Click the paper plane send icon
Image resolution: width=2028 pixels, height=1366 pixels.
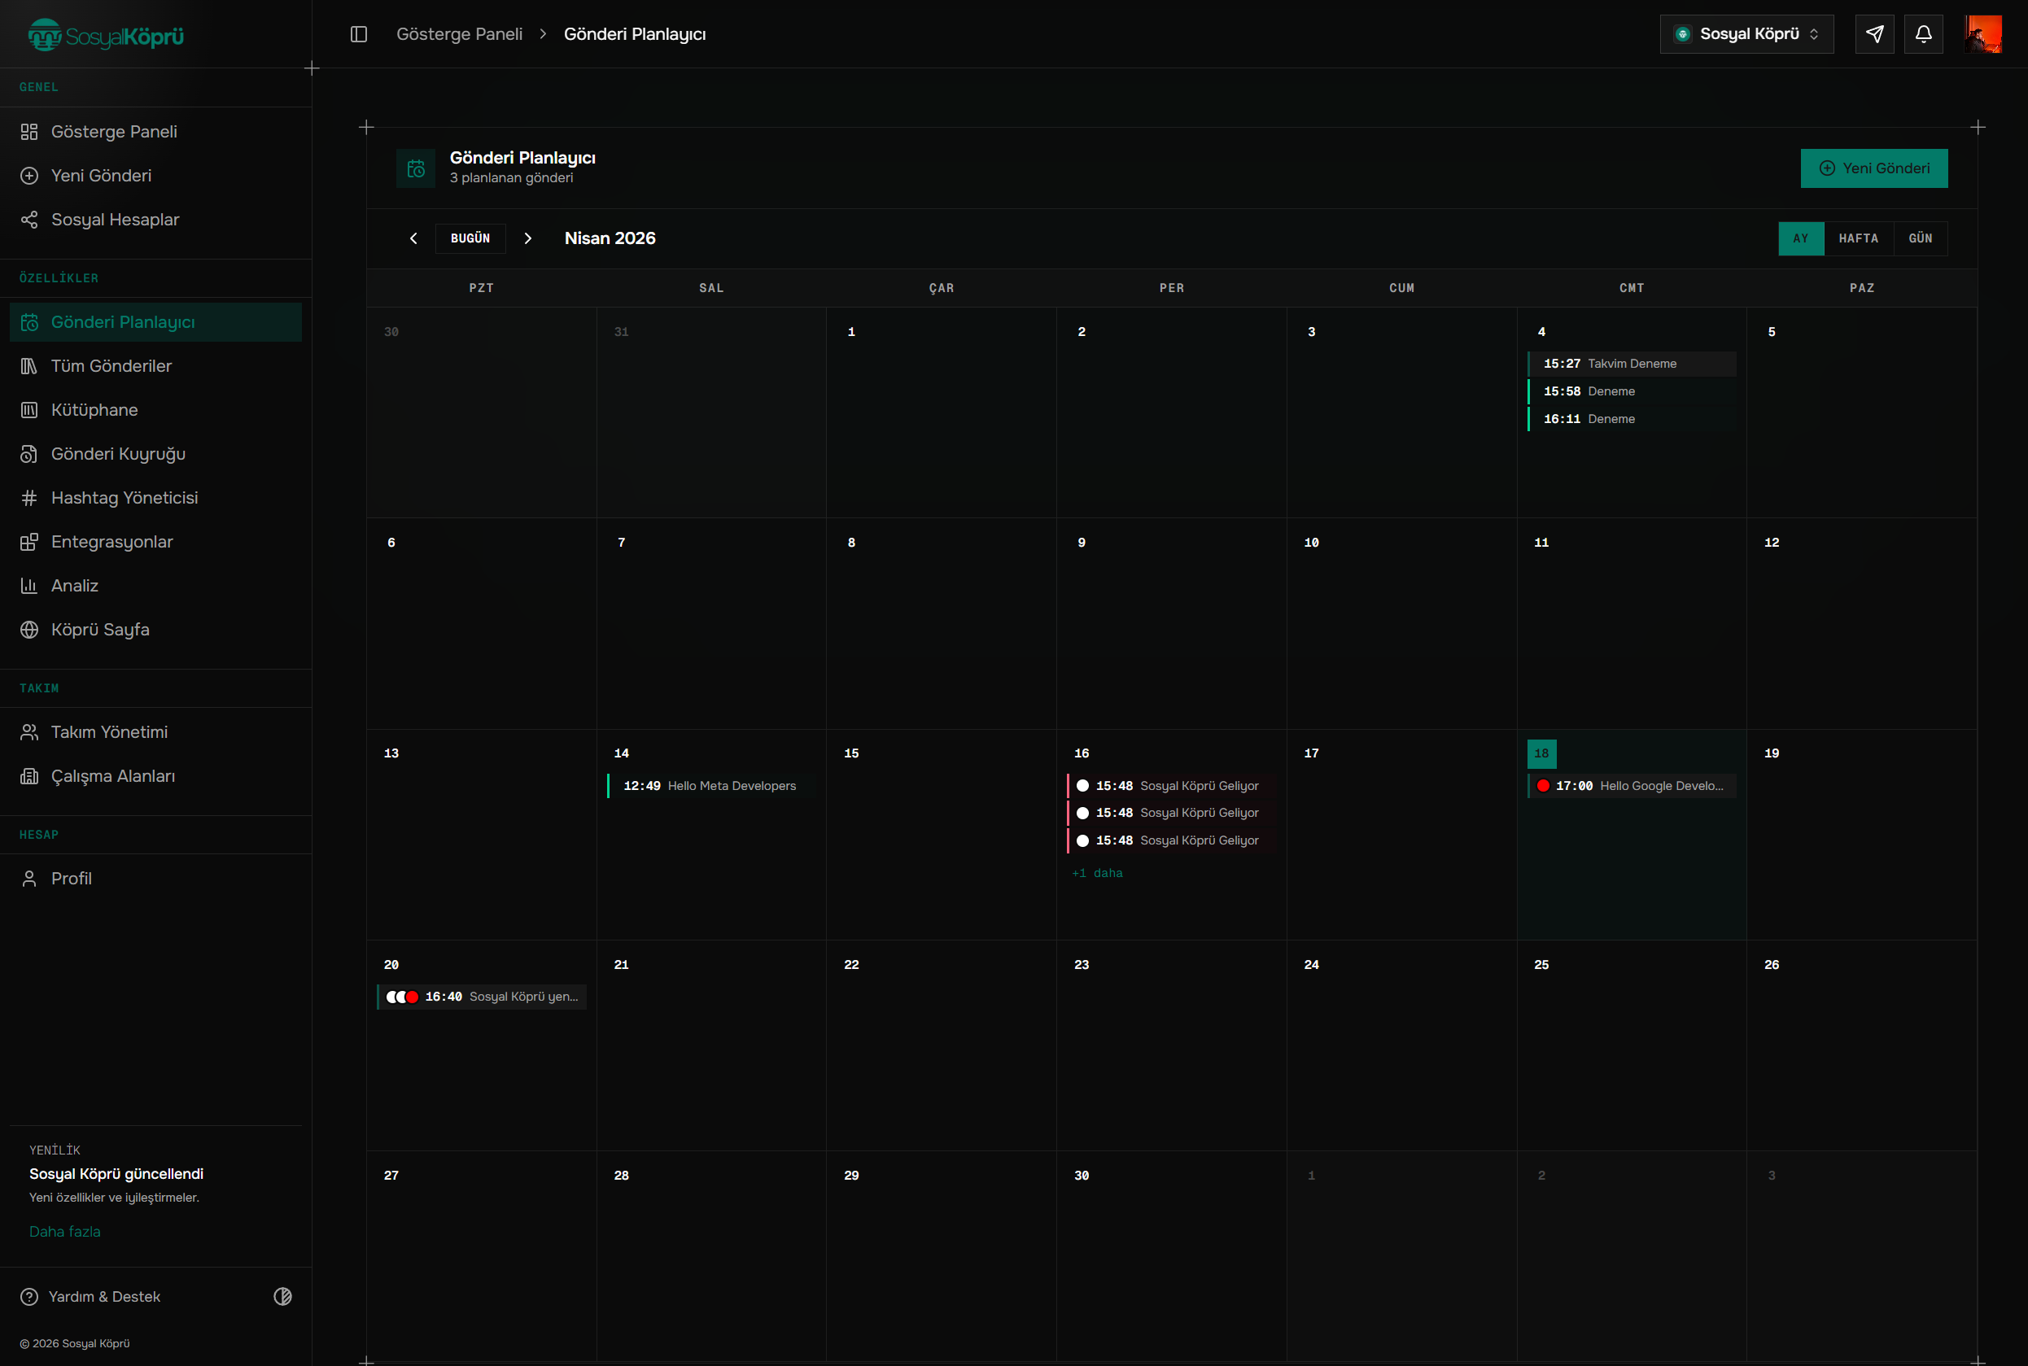tap(1875, 34)
